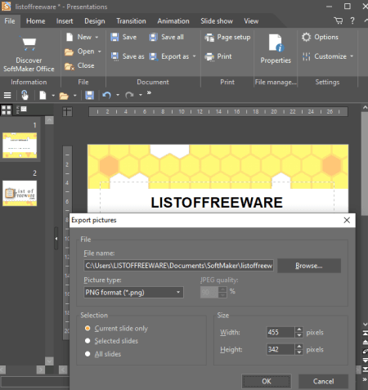
Task: Toggle touch mode hand icon
Action: click(25, 95)
